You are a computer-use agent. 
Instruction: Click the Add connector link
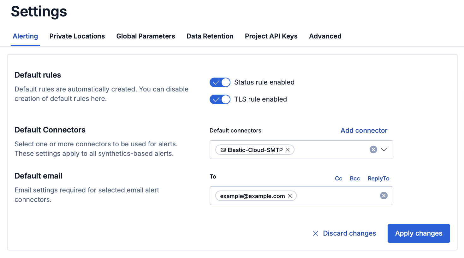click(364, 130)
